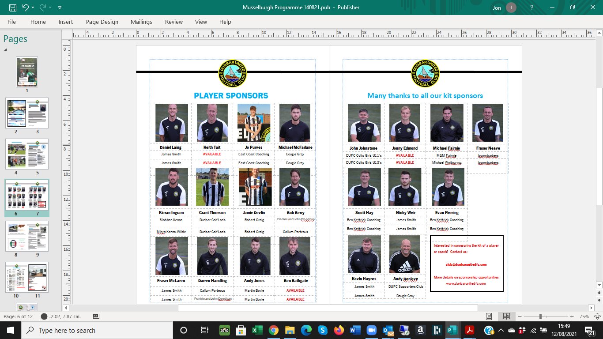The width and height of the screenshot is (603, 339).
Task: Click the zoom slider handle
Action: 540,316
